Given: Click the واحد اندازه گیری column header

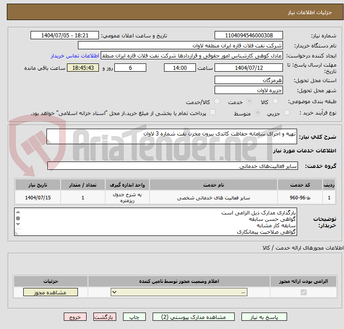Looking at the screenshot, I should pyautogui.click(x=127, y=185).
